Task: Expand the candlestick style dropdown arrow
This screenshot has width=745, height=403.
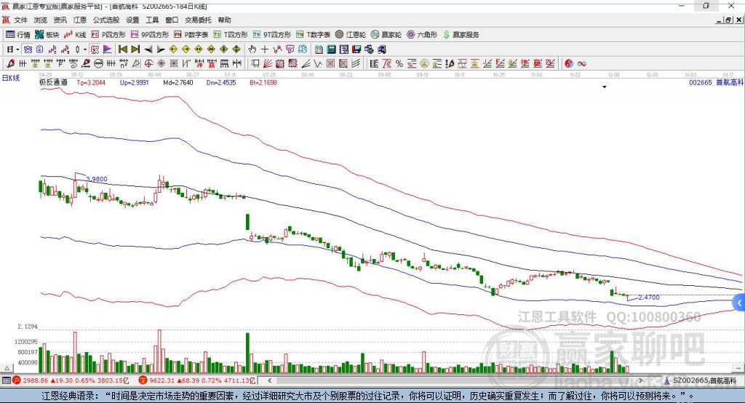Action: click(85, 49)
